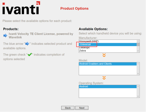Proceed with the Next button
Screen dimensions: 146x112
pos(82,108)
